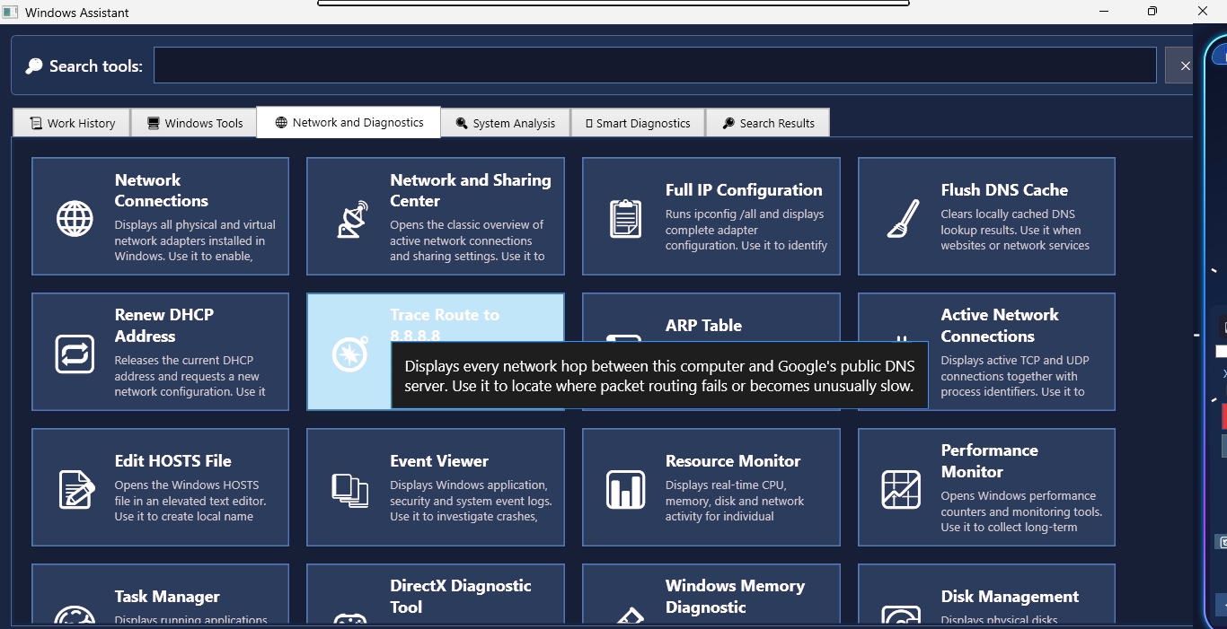This screenshot has width=1227, height=629.
Task: Click the broom icon for Flush DNS Cache
Action: (902, 218)
